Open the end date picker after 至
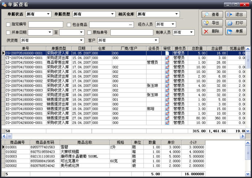This screenshot has width=252, height=178. click(x=81, y=32)
